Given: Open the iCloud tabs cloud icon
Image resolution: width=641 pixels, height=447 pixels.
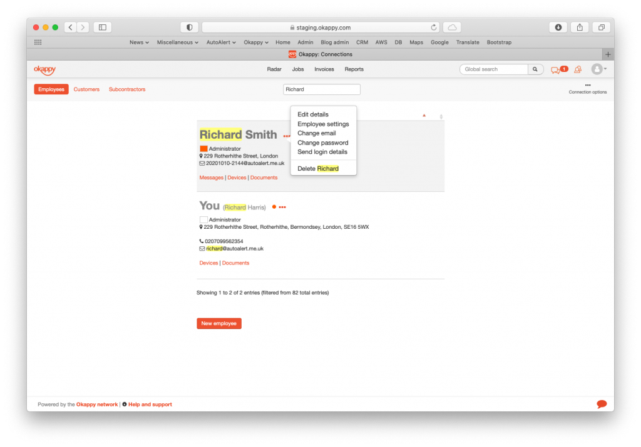Looking at the screenshot, I should 452,28.
